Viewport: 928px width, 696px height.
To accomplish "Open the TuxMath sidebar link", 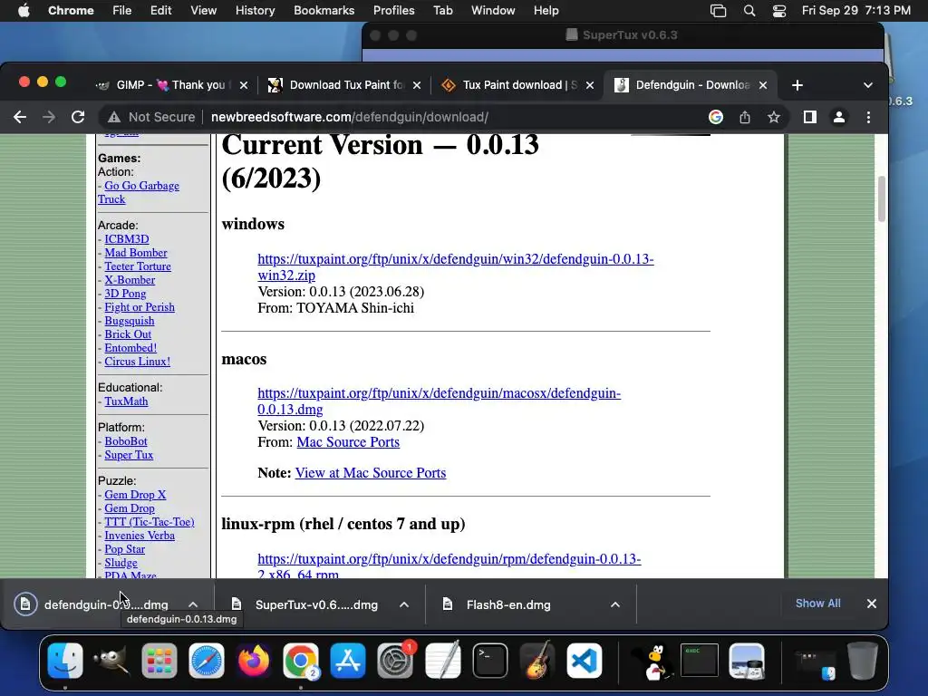I will point(126,401).
